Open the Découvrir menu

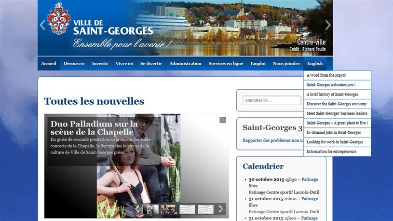(74, 64)
